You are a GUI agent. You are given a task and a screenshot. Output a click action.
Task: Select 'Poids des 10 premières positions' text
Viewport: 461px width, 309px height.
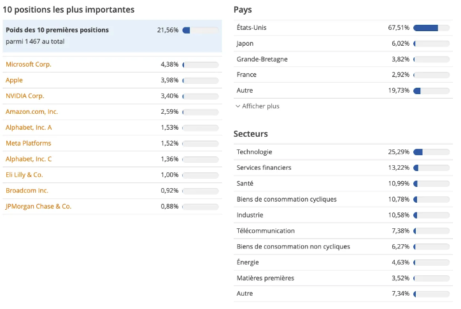point(57,30)
